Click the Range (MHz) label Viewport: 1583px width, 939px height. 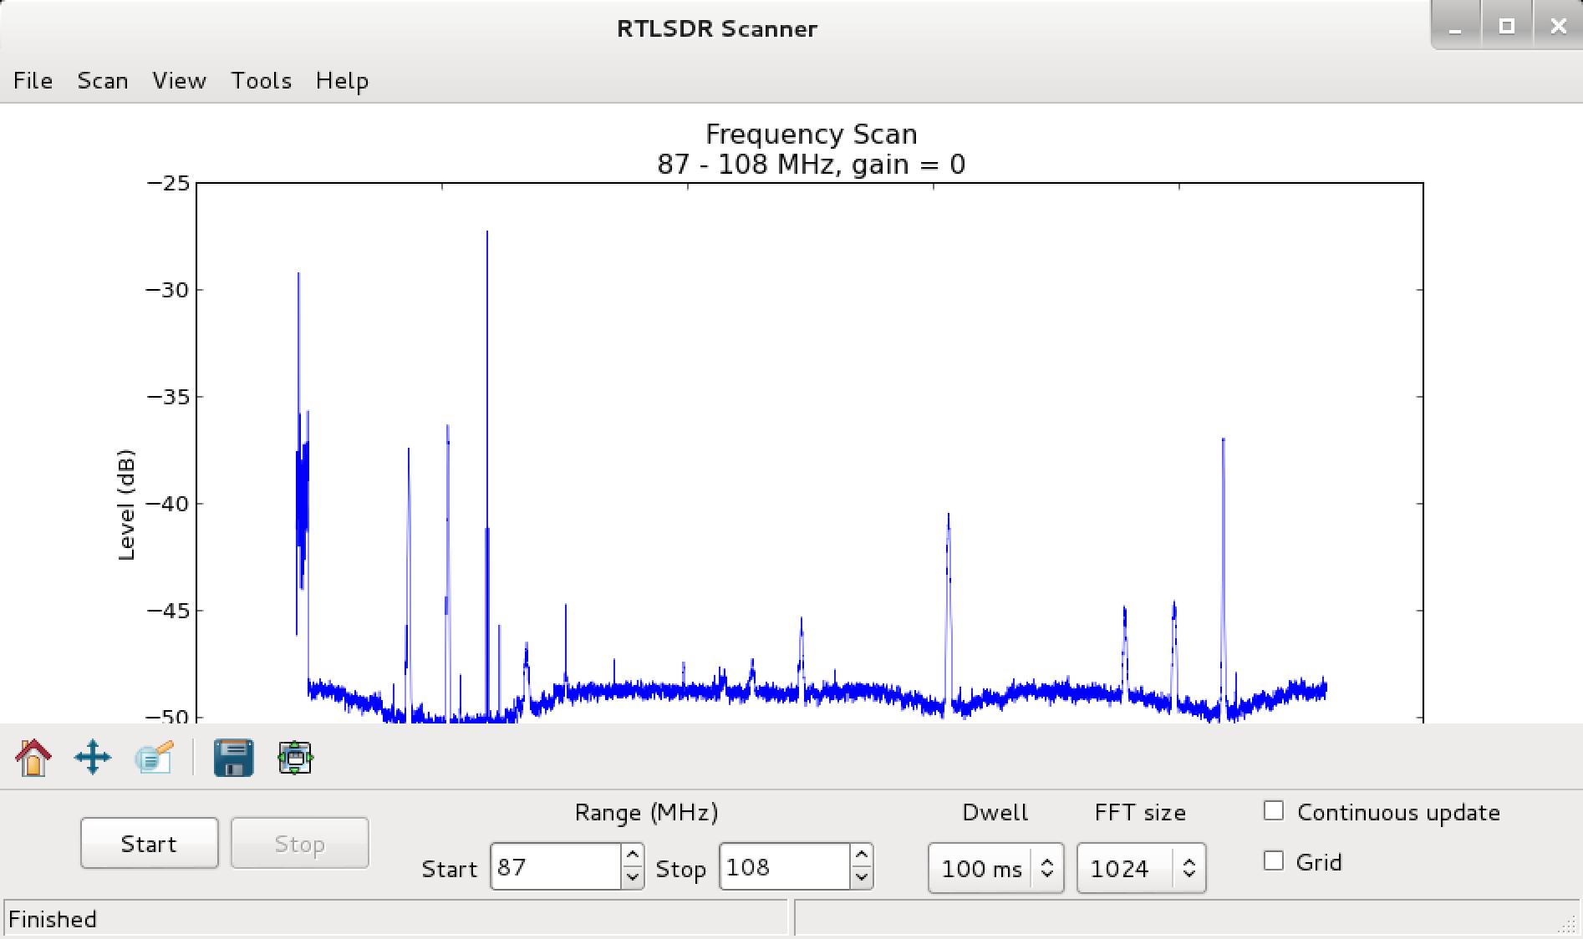(x=646, y=813)
